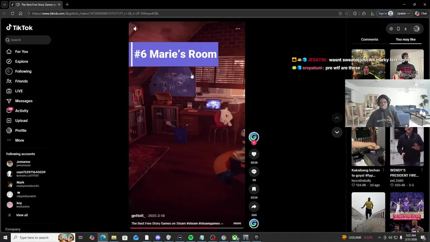Open Jumanne's followed account

[24, 163]
